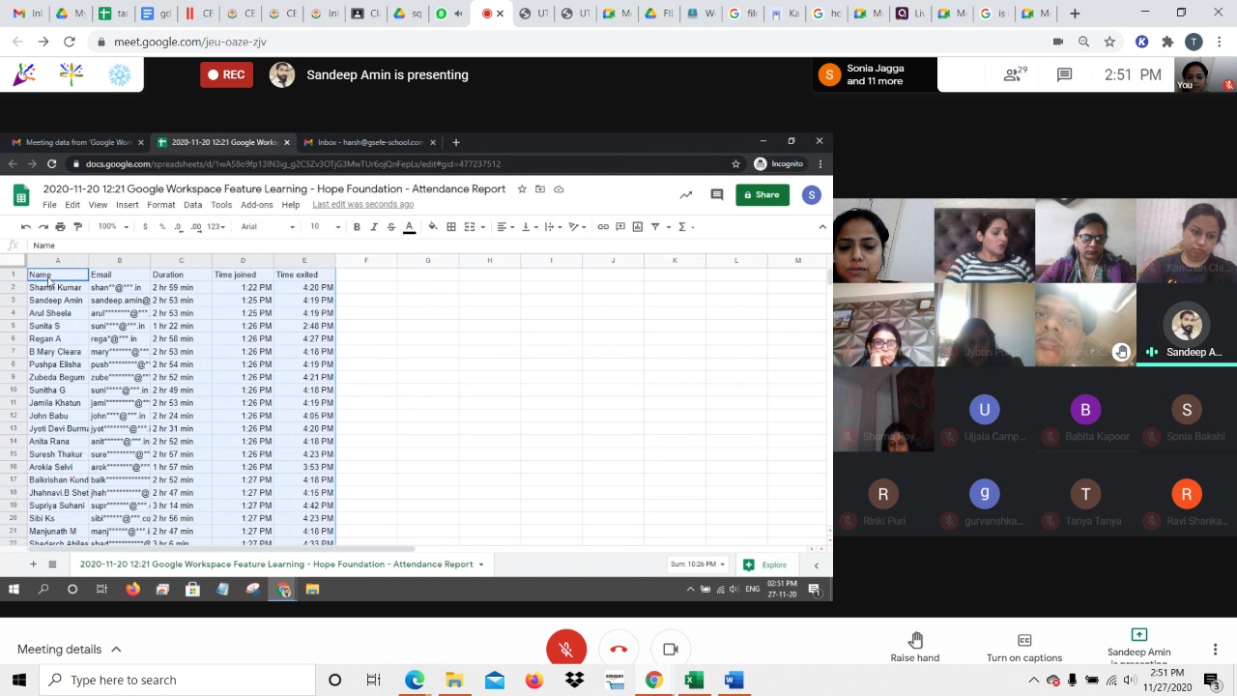
Task: Open the Add-ons menu in Sheets
Action: [257, 205]
